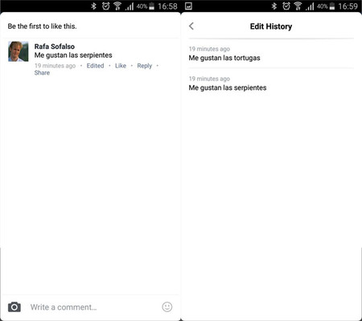Go back from Edit History
The height and width of the screenshot is (321, 362).
point(191,26)
